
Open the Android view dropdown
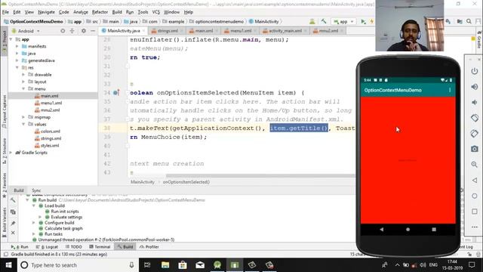point(26,31)
